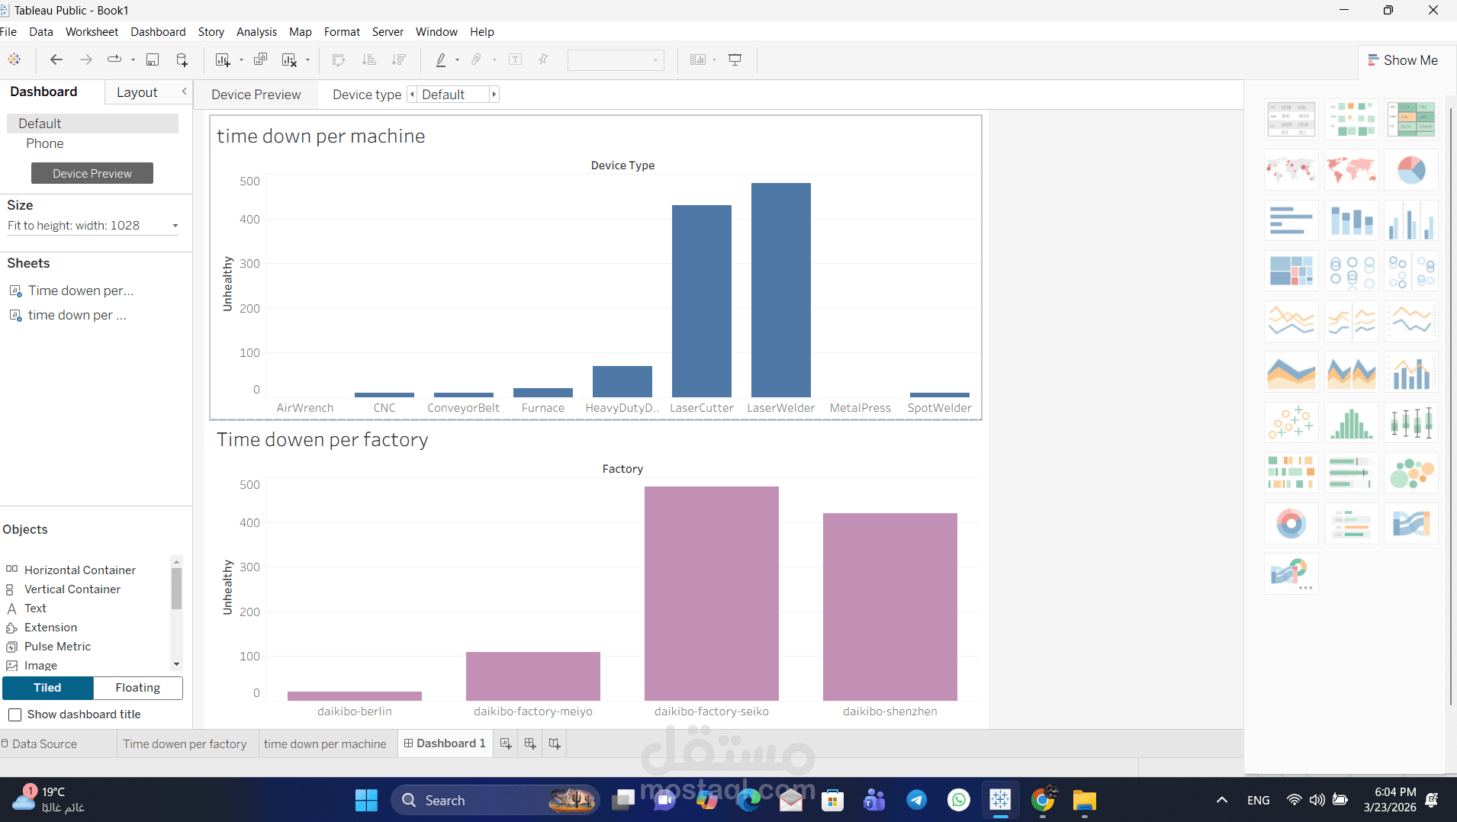Enable Show dashboard title checkbox
Image resolution: width=1457 pixels, height=822 pixels.
point(14,714)
